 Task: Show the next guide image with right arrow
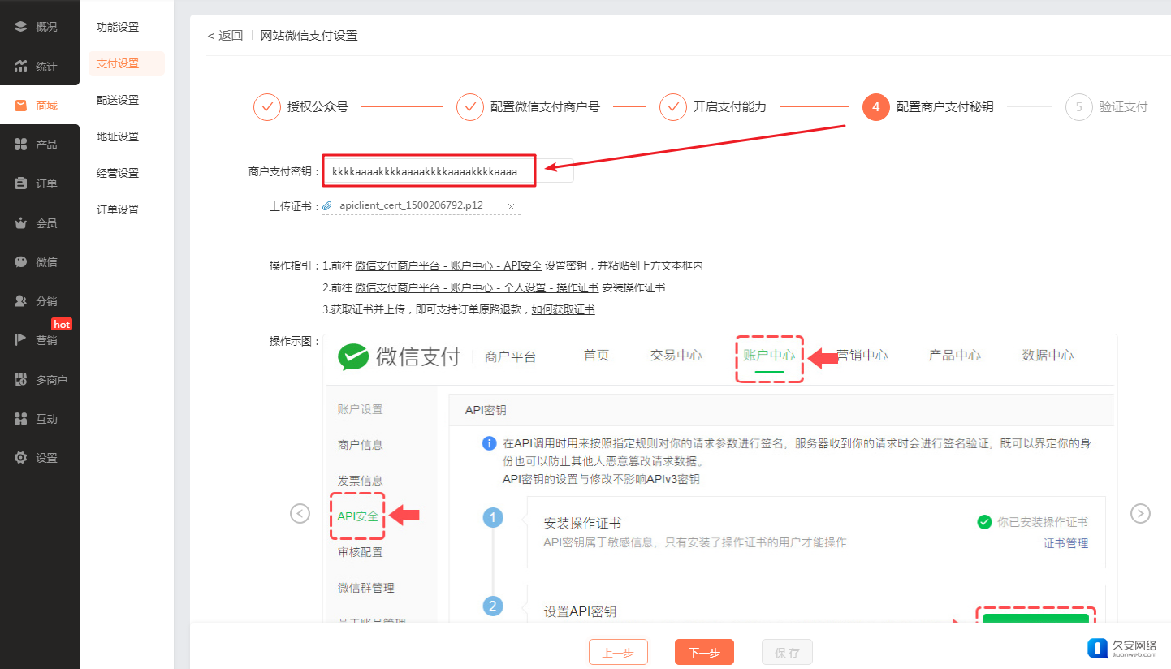point(1141,513)
